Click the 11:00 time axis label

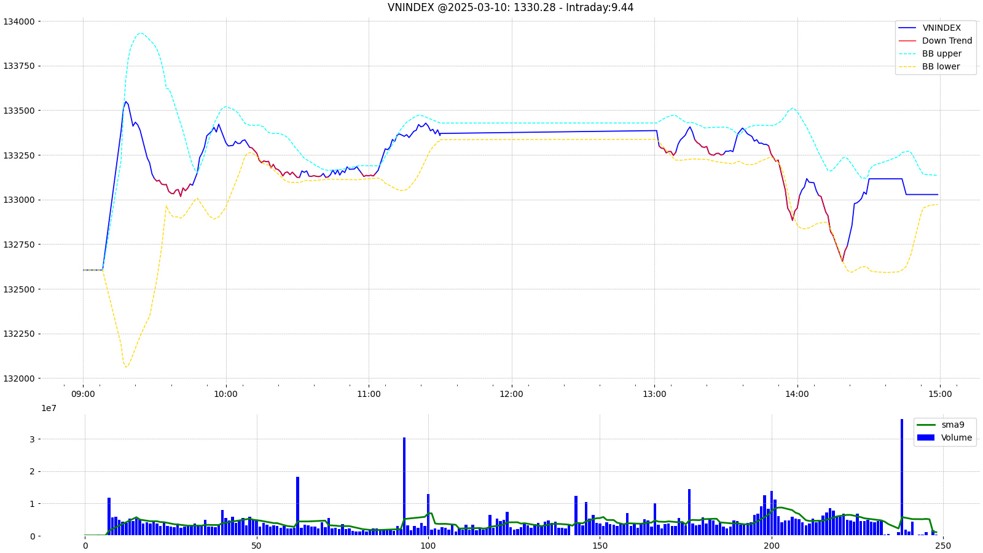tap(369, 394)
